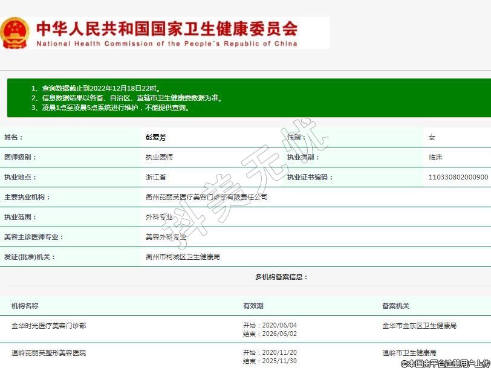
Task: Click the 金华市金东区卫生健康局 filing authority
Action: (x=419, y=325)
